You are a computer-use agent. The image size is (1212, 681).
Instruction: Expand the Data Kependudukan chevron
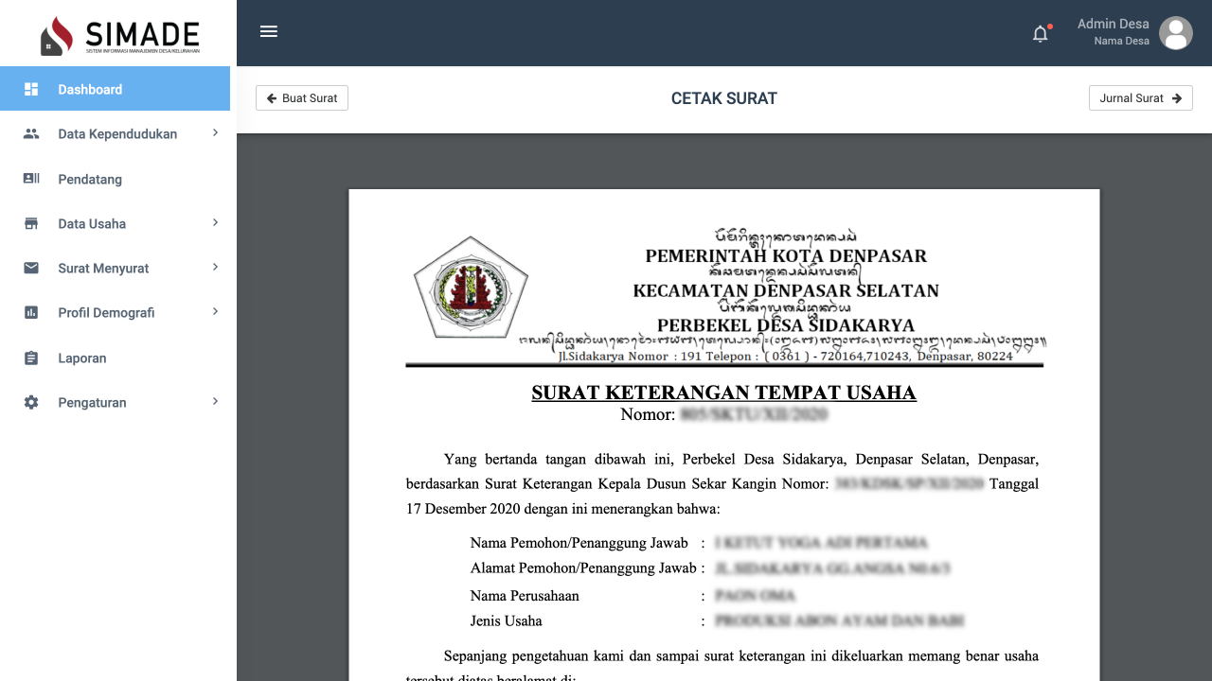[215, 133]
